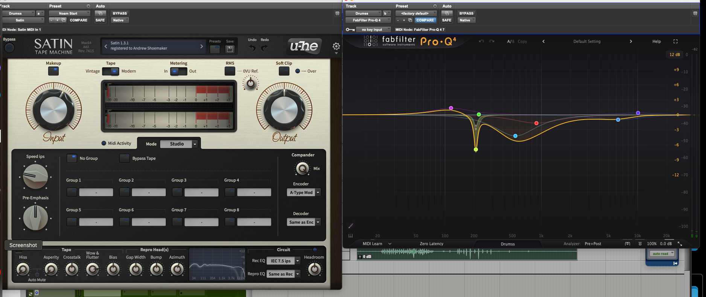Click the u-he logo

(x=304, y=46)
